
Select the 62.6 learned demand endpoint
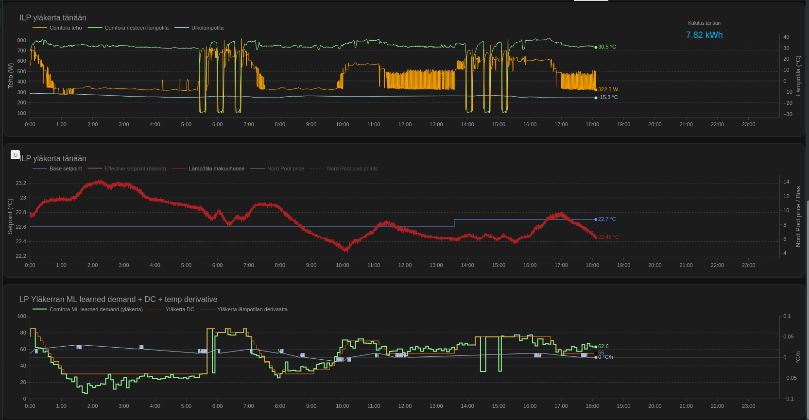(x=596, y=347)
